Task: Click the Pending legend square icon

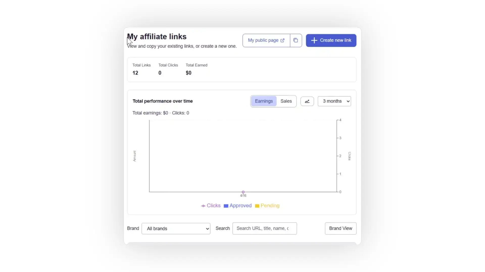Action: coord(257,206)
